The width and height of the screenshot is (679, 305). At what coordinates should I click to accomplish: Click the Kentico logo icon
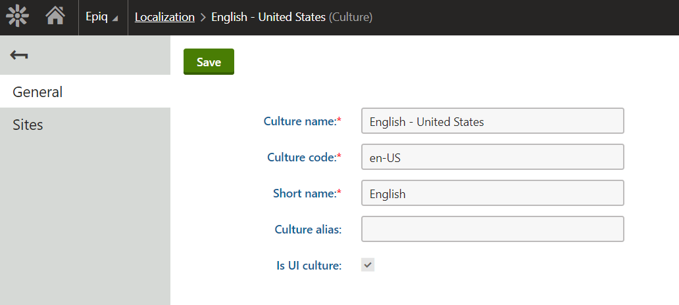(x=17, y=16)
